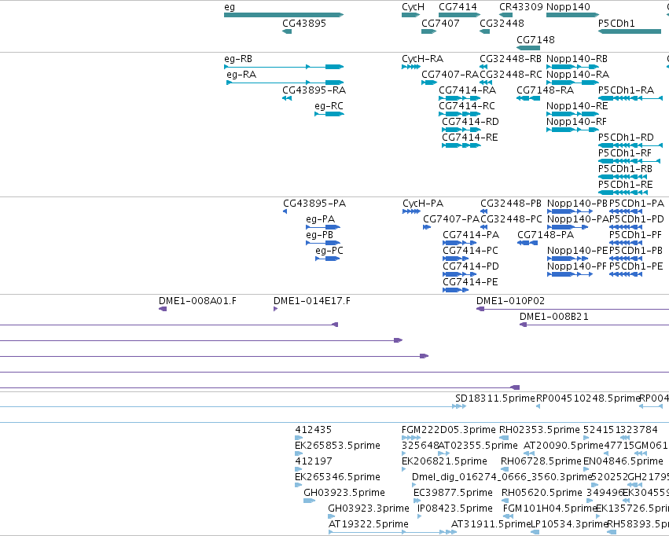Select the P5CDh1-RE transcript
This screenshot has width=669, height=536.
pos(623,193)
